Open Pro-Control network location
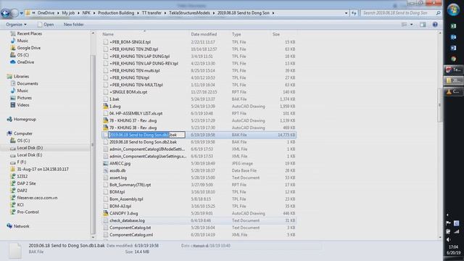This screenshot has height=261, width=464. pyautogui.click(x=28, y=212)
